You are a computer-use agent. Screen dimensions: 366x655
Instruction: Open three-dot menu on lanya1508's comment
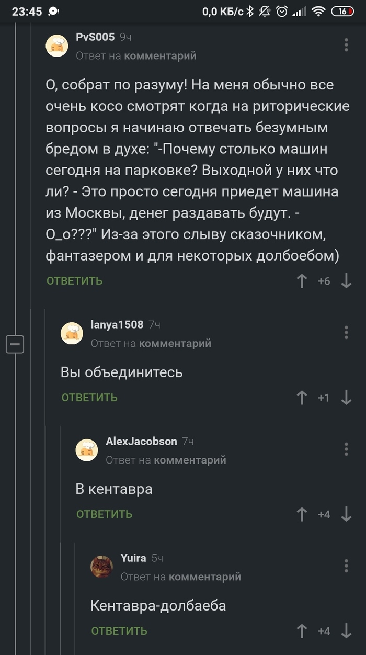coord(346,332)
